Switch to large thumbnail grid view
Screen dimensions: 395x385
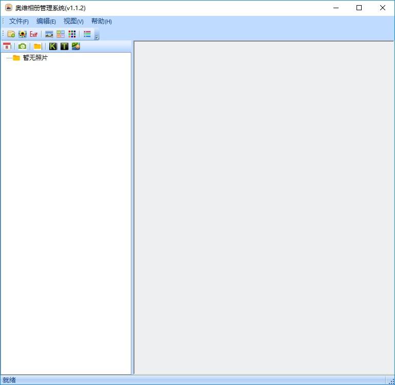point(61,34)
